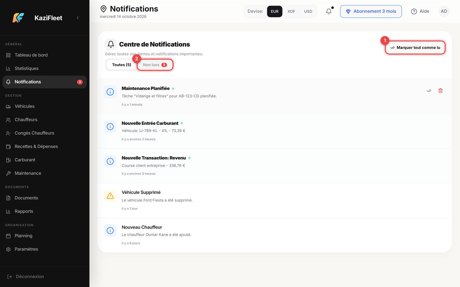Click Abonnement 3 mois button
Screen dimensions: 460x287
(x=371, y=11)
